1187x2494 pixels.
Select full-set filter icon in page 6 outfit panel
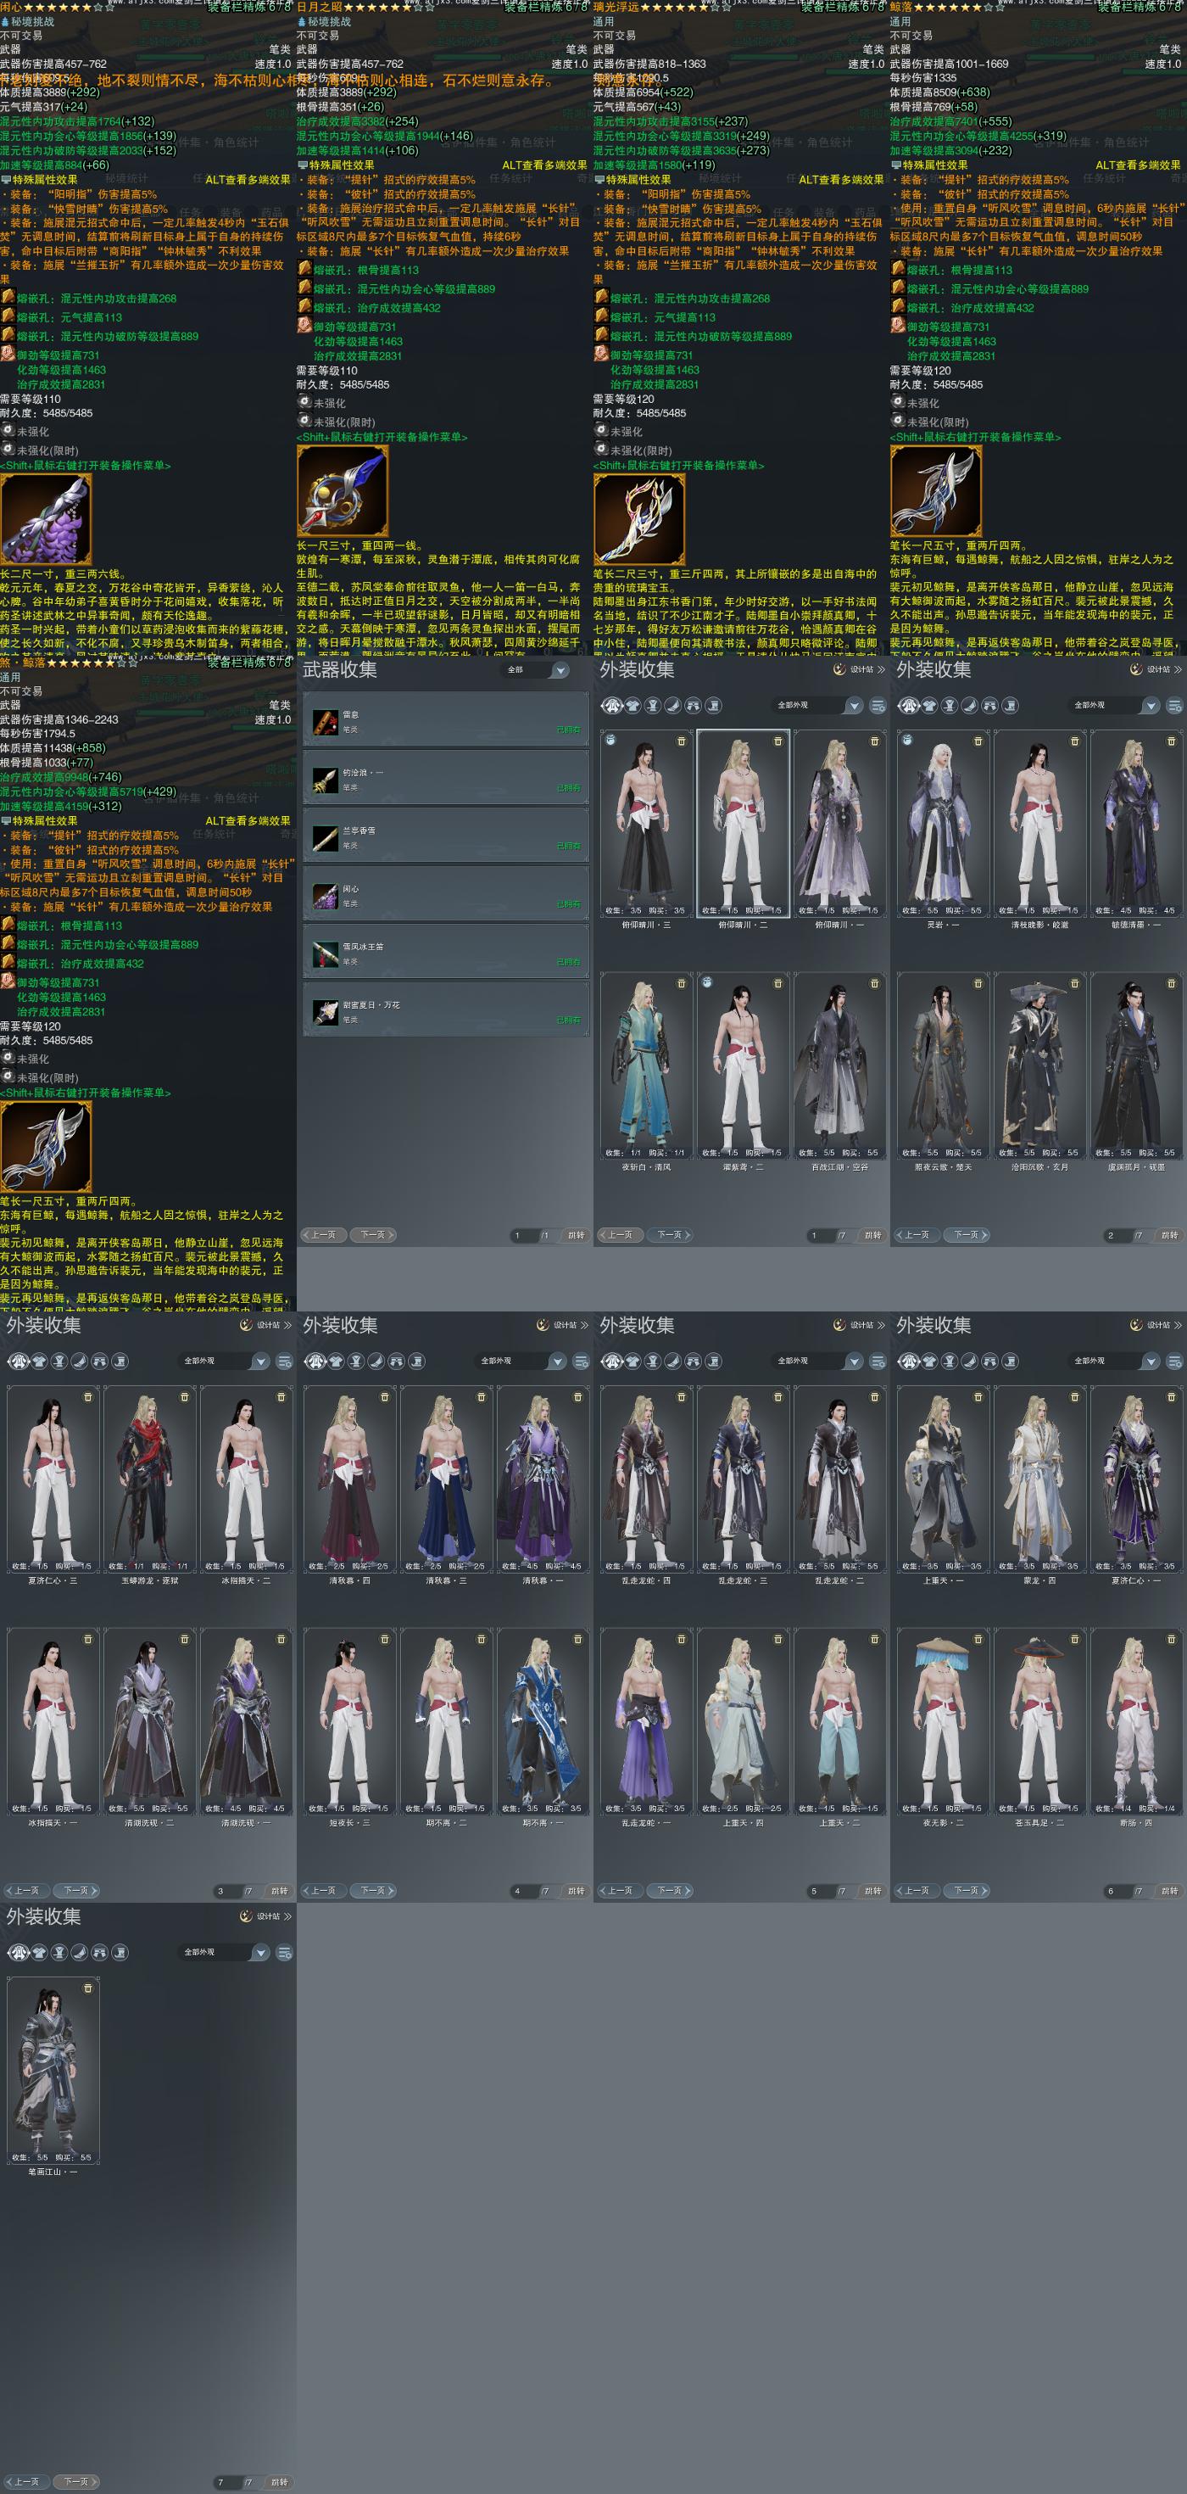(x=908, y=1362)
